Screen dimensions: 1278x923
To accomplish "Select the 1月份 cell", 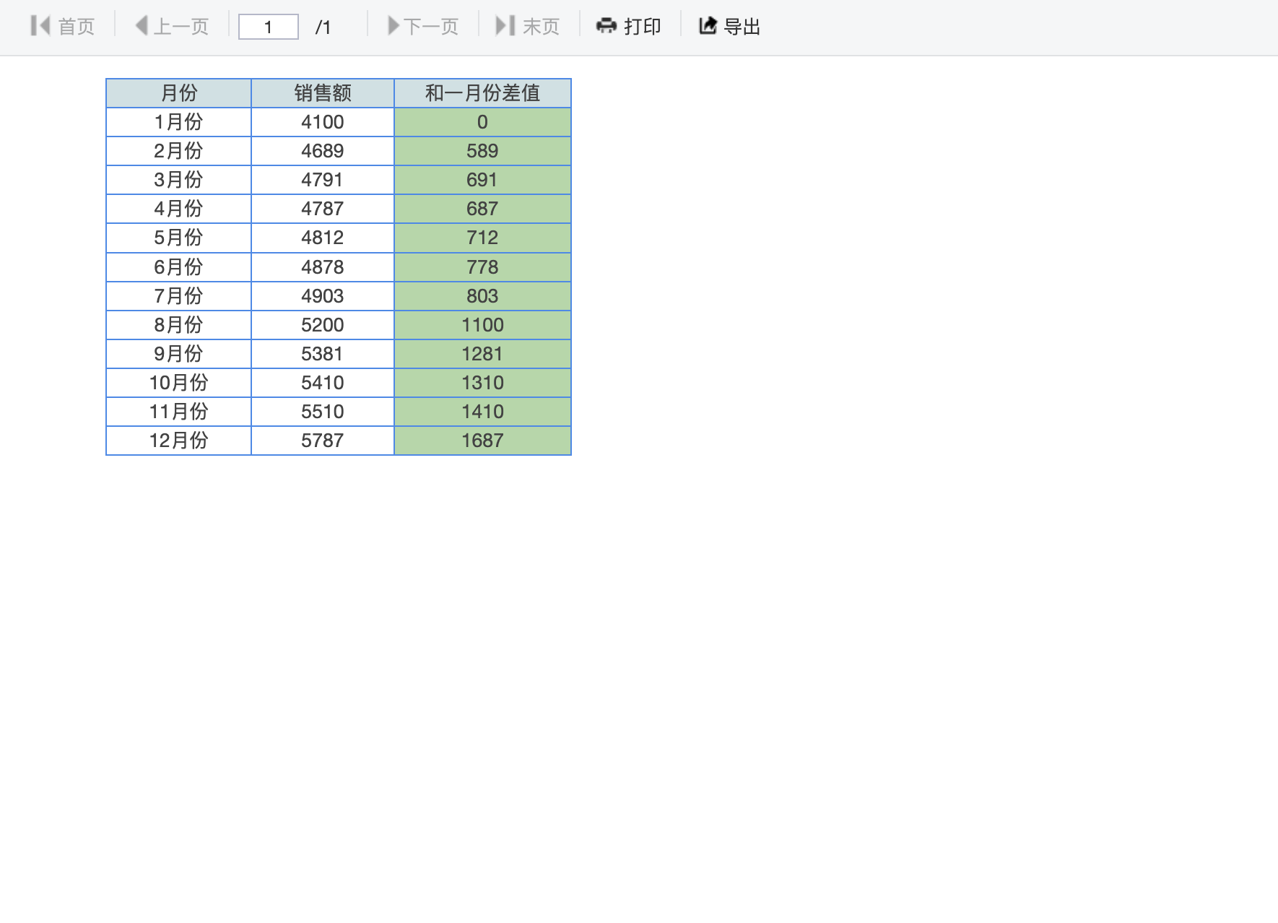I will (178, 122).
